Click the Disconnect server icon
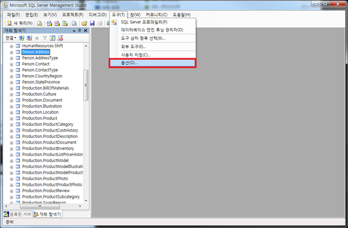348x228 pixels. 29,38
